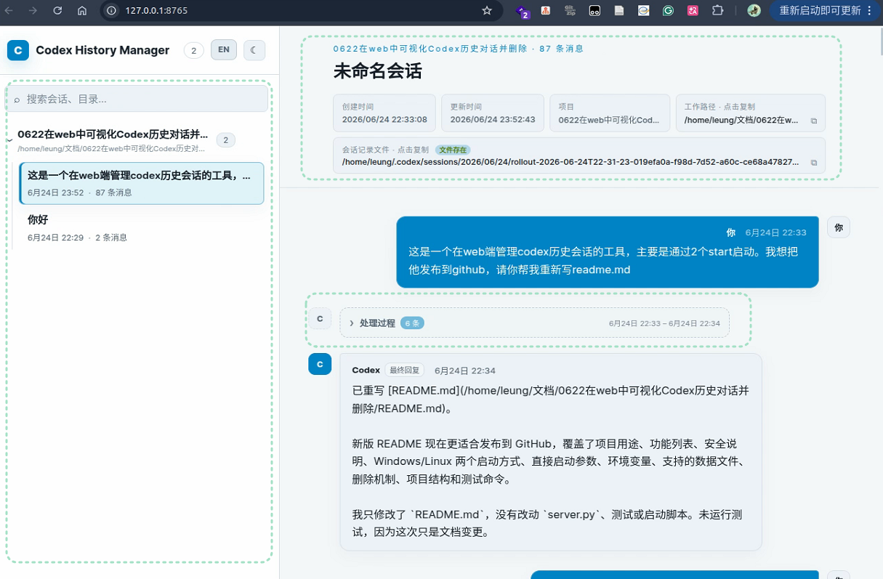
Task: Open the IE-style browser extension icon
Action: coord(643,11)
